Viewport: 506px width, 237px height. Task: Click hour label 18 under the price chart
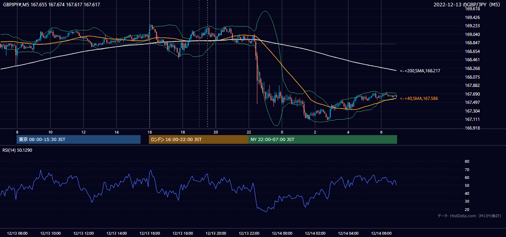pyautogui.click(x=183, y=132)
